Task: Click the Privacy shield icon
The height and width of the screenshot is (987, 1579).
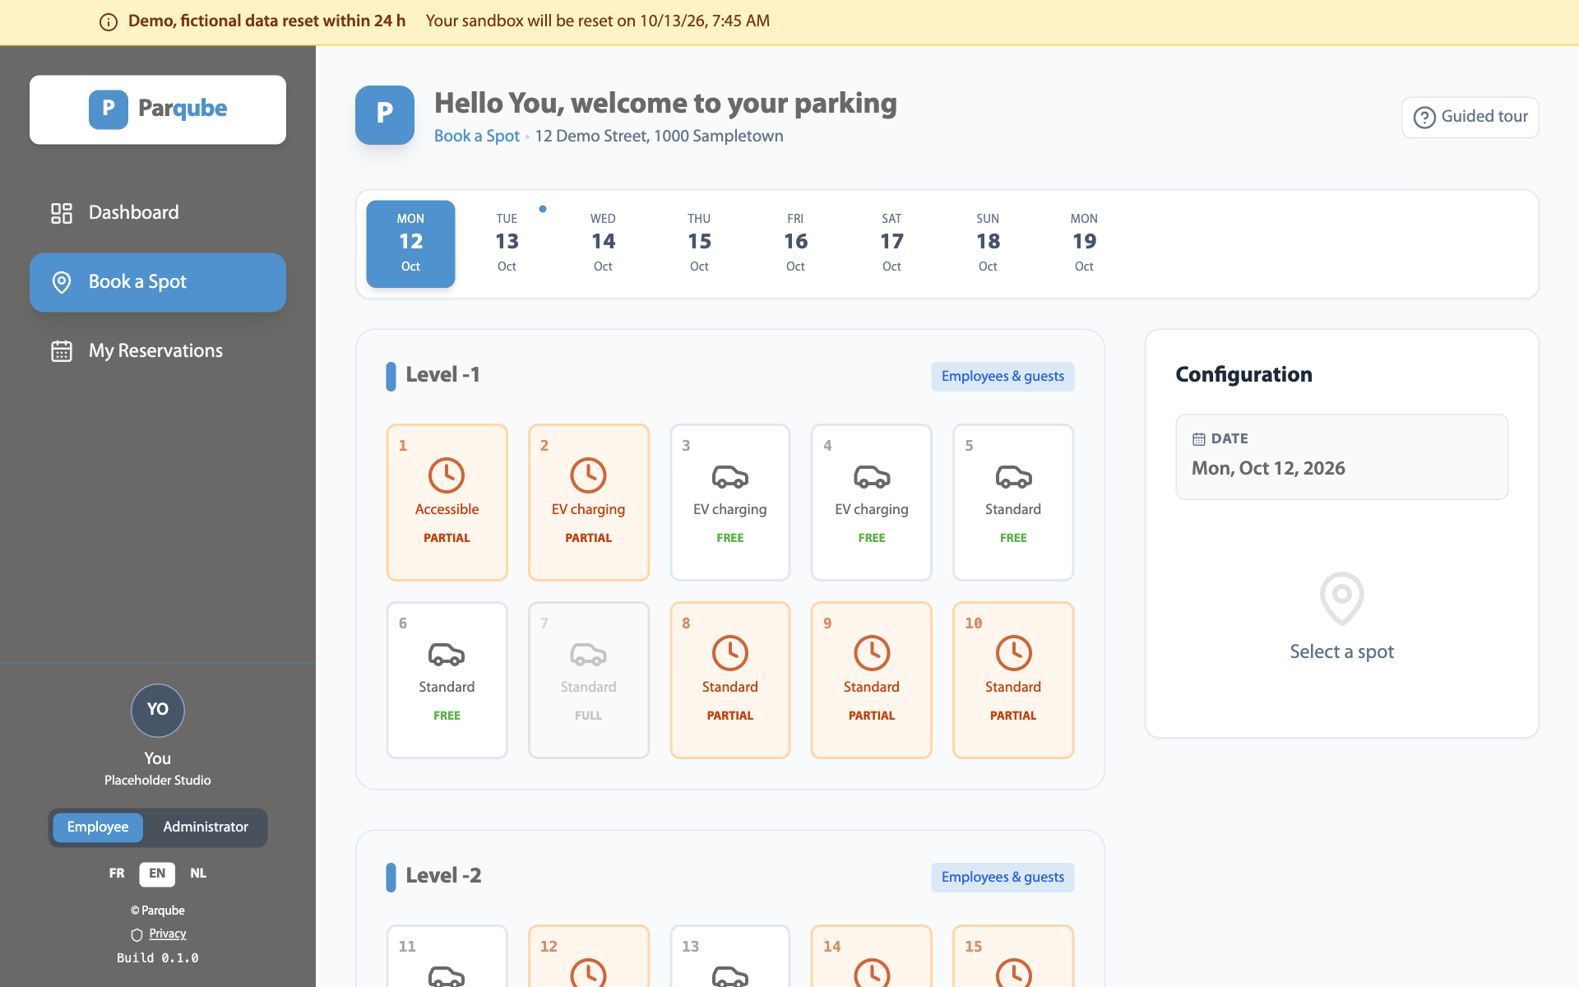Action: [x=137, y=934]
